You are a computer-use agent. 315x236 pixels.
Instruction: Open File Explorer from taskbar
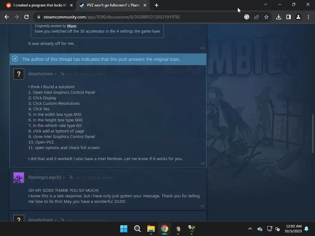(x=151, y=229)
